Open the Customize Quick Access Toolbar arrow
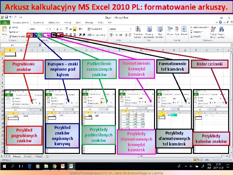The width and height of the screenshot is (233, 175). coord(21,17)
